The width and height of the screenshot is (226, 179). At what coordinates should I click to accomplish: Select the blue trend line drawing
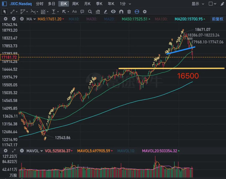pyautogui.click(x=181, y=50)
